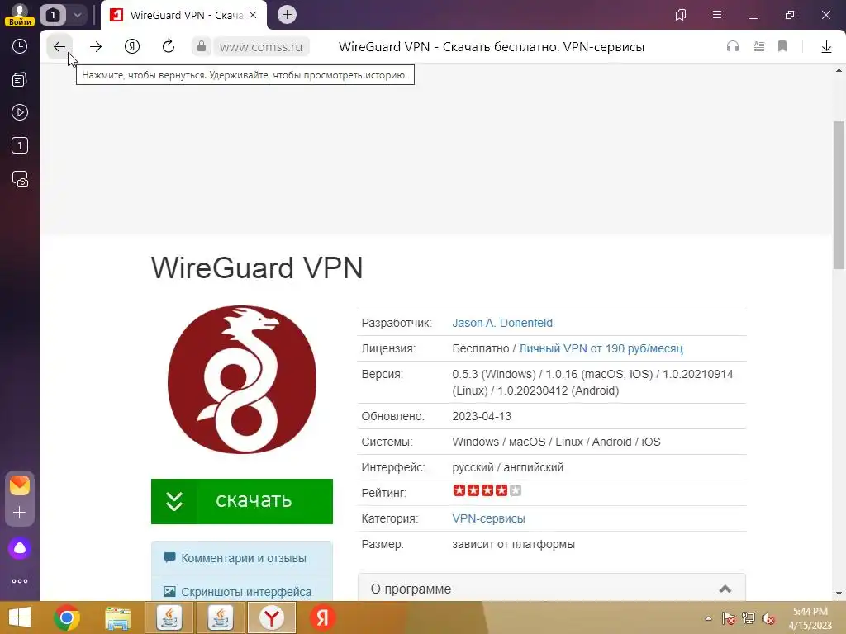Show site security via the padlock icon
846x634 pixels.
click(x=202, y=47)
